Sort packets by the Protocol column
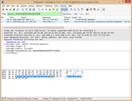132x101 pixels. coord(67,17)
